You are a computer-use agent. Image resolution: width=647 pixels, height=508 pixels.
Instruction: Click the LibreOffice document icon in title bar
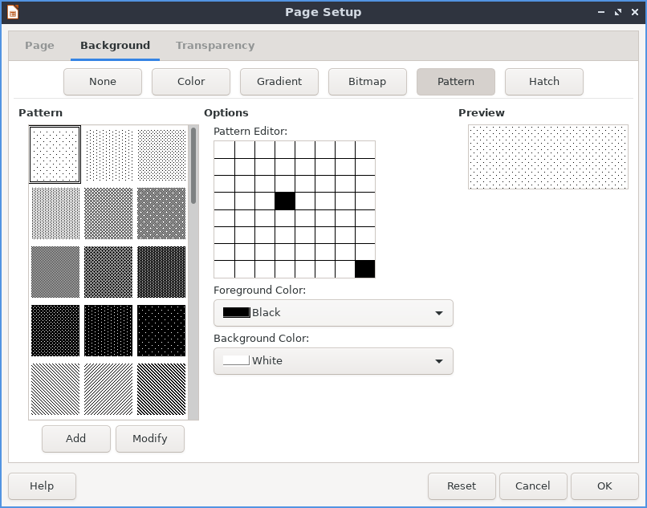(13, 12)
